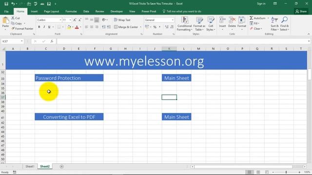Screen dimensions: 312x175
Task: Open the Data ribbon tab
Action: 86,12
